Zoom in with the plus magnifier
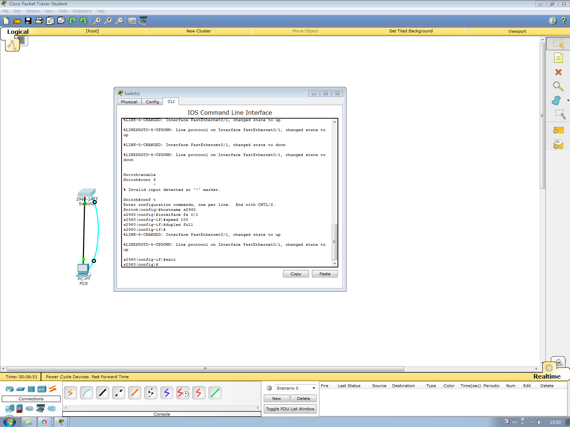This screenshot has width=570, height=427. tap(97, 21)
